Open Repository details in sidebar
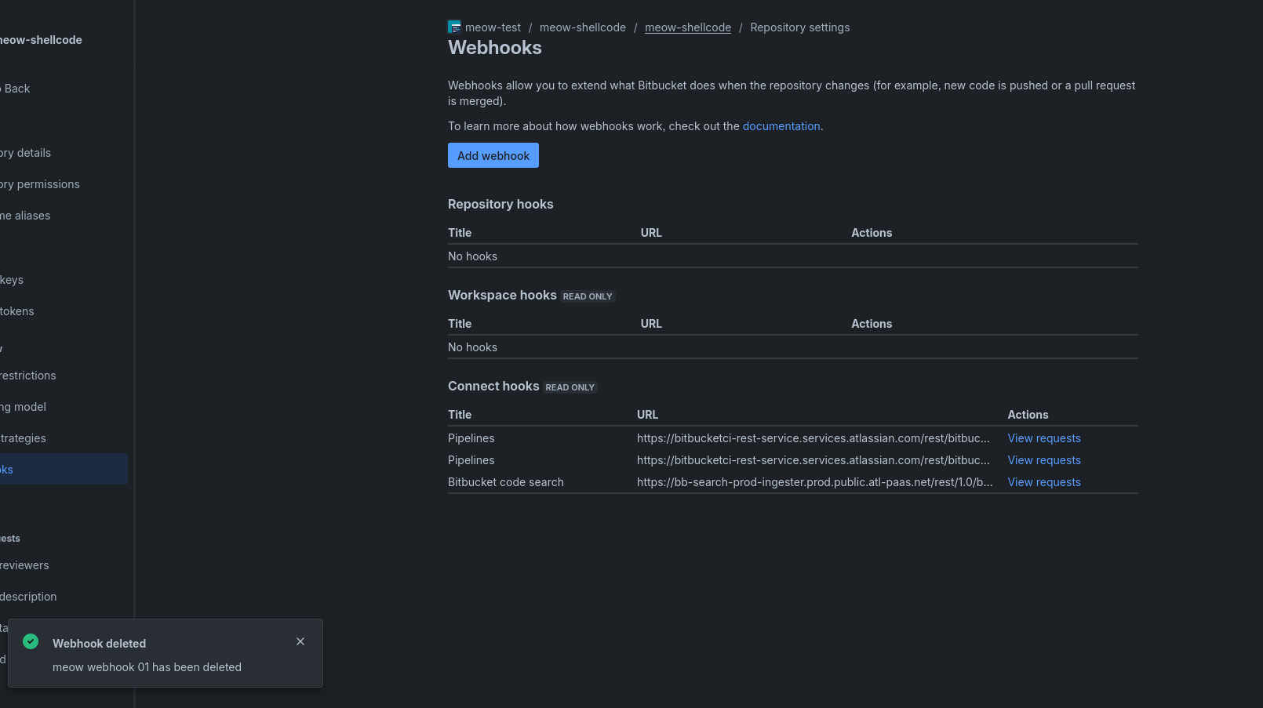Image resolution: width=1263 pixels, height=708 pixels. pyautogui.click(x=25, y=153)
